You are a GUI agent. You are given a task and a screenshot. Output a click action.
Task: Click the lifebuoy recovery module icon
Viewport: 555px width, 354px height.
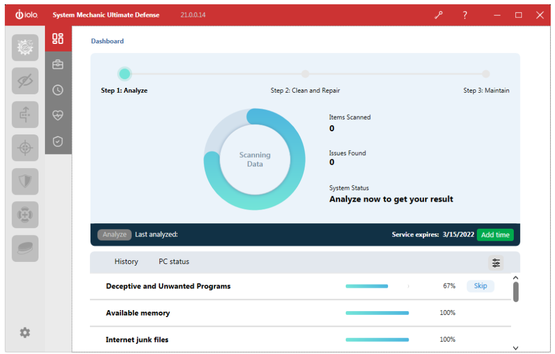point(25,215)
